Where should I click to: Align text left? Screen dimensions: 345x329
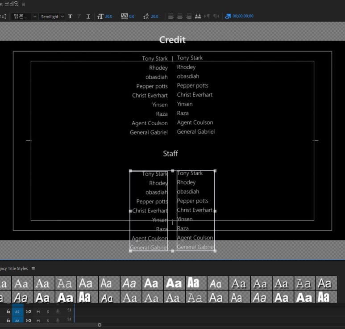point(171,16)
